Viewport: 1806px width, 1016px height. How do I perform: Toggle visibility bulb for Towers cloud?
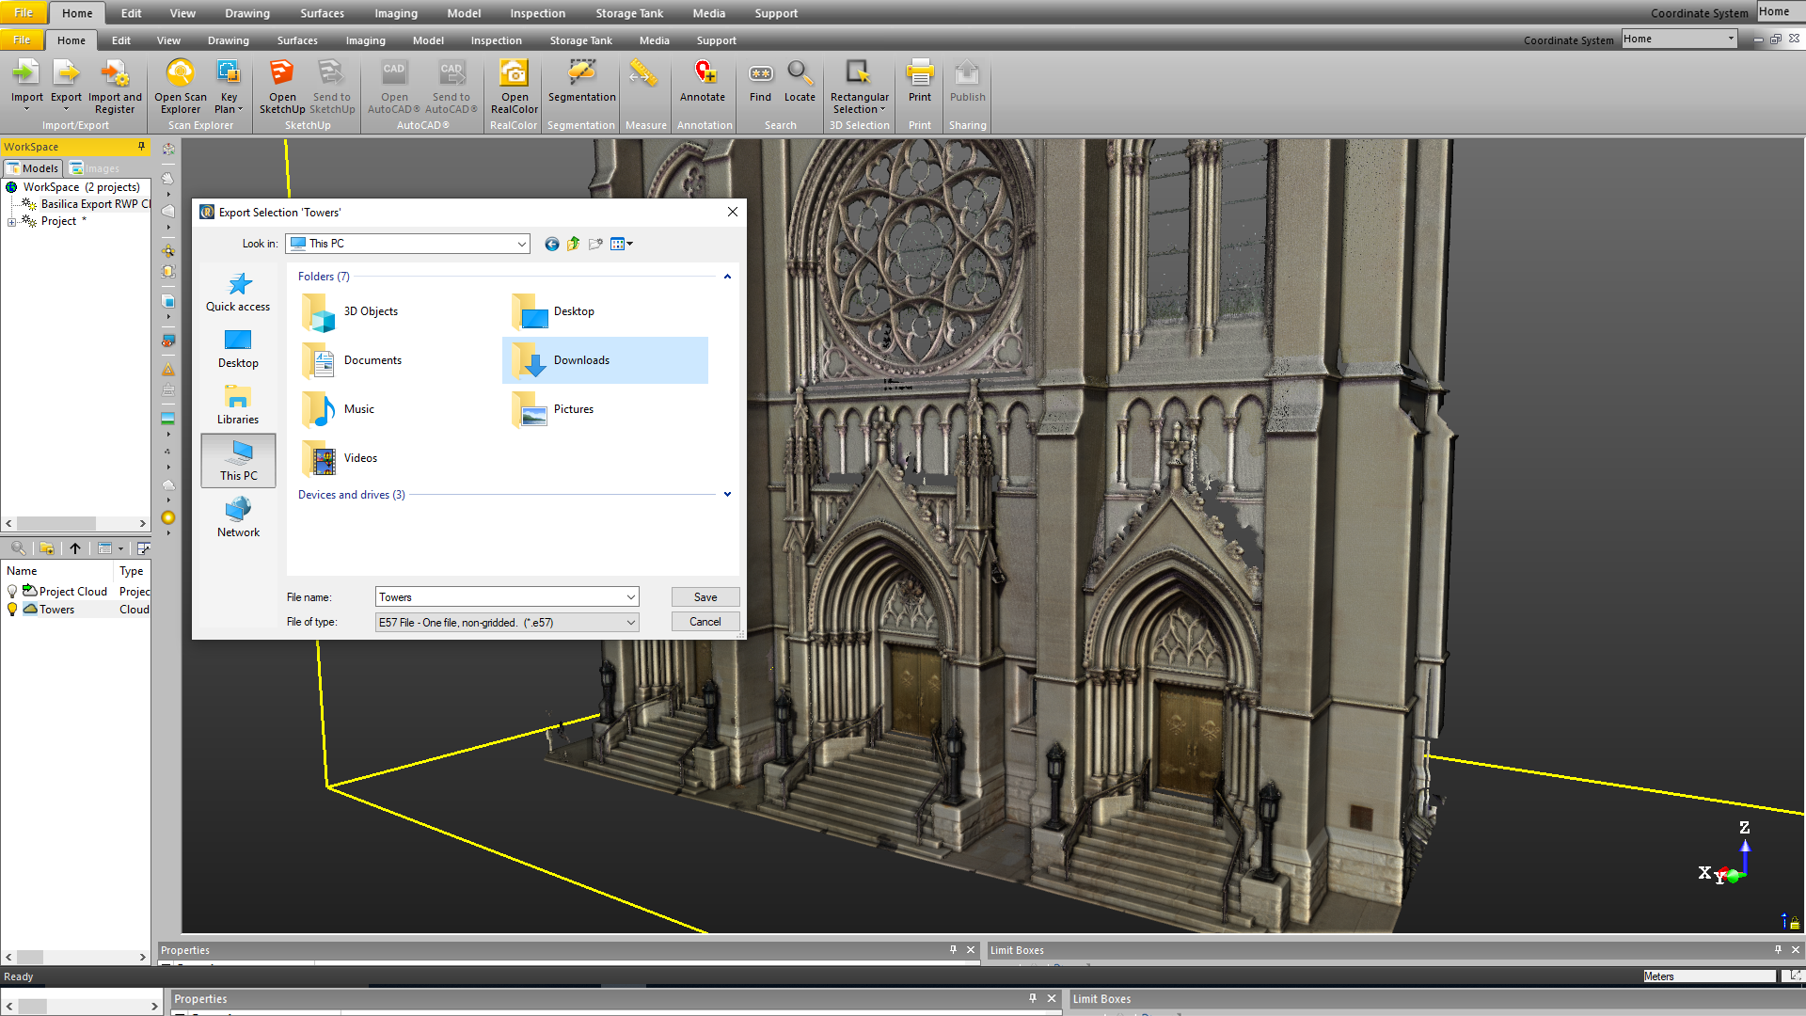coord(12,610)
